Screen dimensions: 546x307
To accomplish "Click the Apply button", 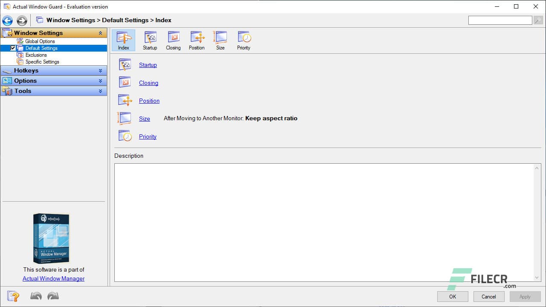I will [x=525, y=297].
